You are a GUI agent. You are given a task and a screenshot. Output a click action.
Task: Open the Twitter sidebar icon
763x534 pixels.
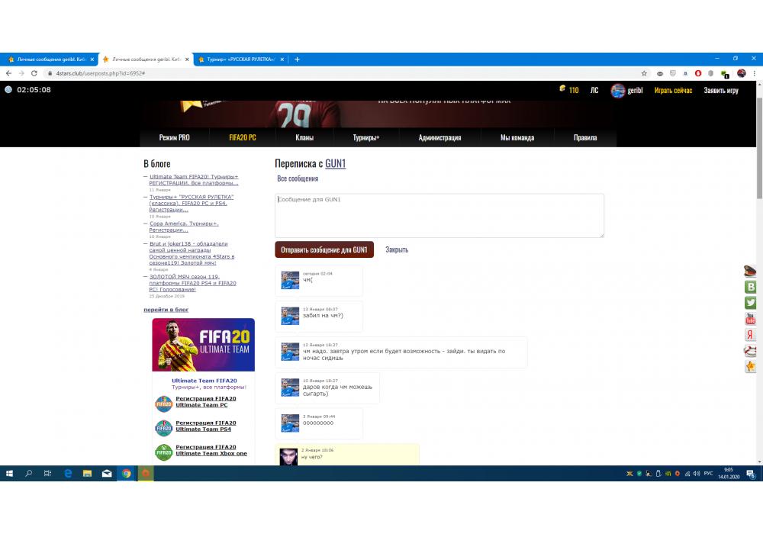[x=751, y=303]
